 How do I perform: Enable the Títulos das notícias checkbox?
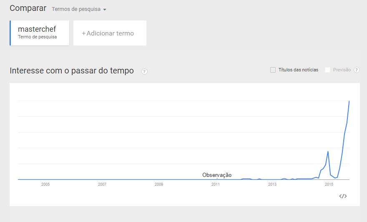click(273, 70)
